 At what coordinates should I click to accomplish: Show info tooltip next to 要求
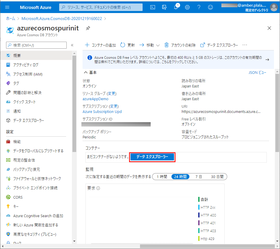(x=98, y=188)
